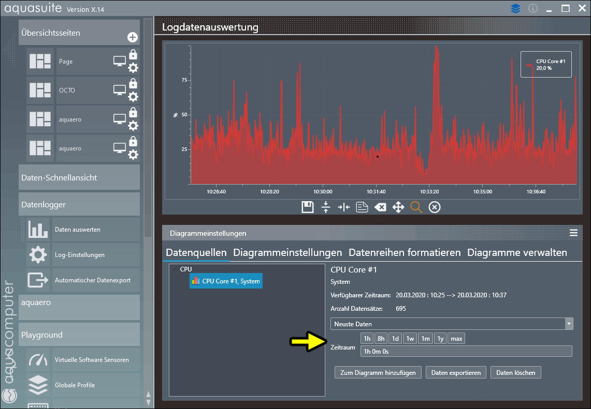Click the save chart floppy disk icon
This screenshot has height=409, width=591.
coord(307,207)
